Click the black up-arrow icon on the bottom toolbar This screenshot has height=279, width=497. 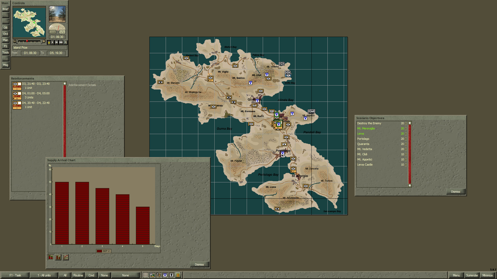(x=171, y=275)
